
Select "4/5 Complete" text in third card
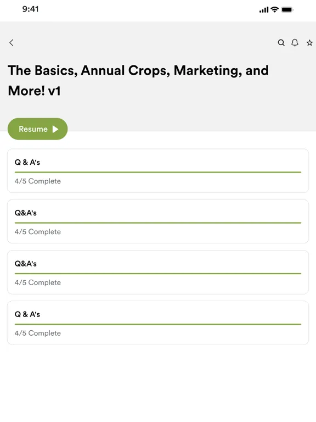point(38,282)
